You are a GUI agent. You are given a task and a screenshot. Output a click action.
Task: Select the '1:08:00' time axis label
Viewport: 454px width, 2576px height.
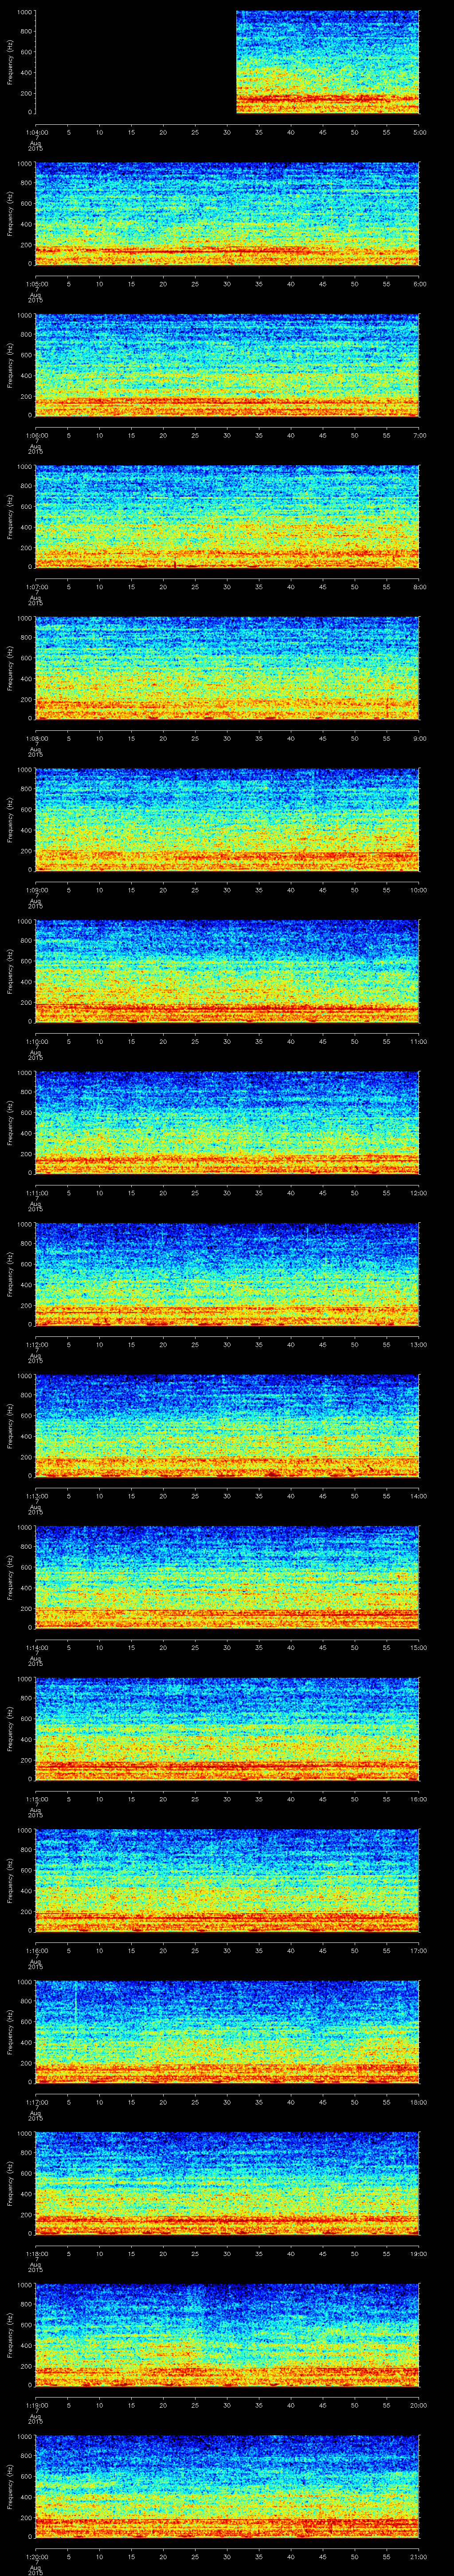pyautogui.click(x=36, y=739)
